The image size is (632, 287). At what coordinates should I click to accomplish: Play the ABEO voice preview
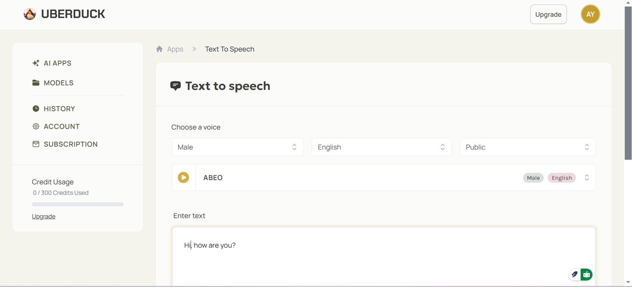pyautogui.click(x=184, y=177)
